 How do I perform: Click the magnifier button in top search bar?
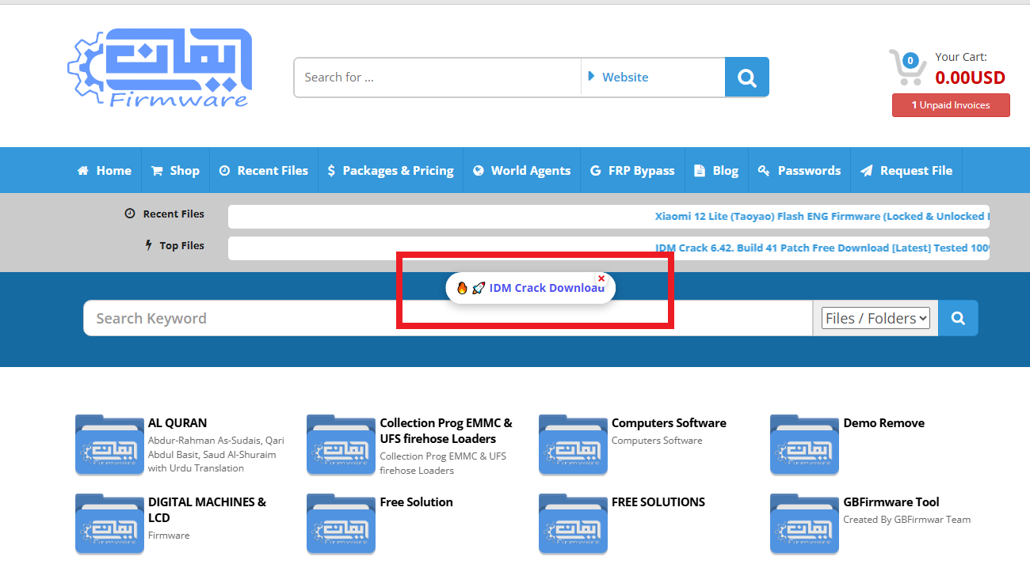[x=746, y=78]
